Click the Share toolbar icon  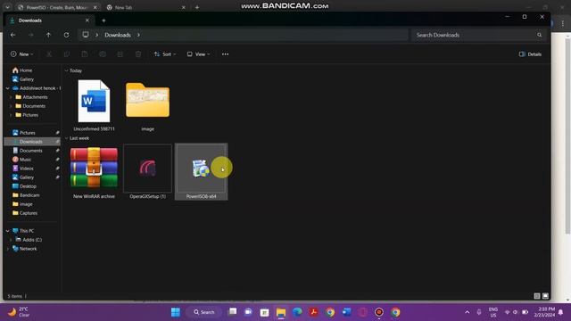(120, 54)
